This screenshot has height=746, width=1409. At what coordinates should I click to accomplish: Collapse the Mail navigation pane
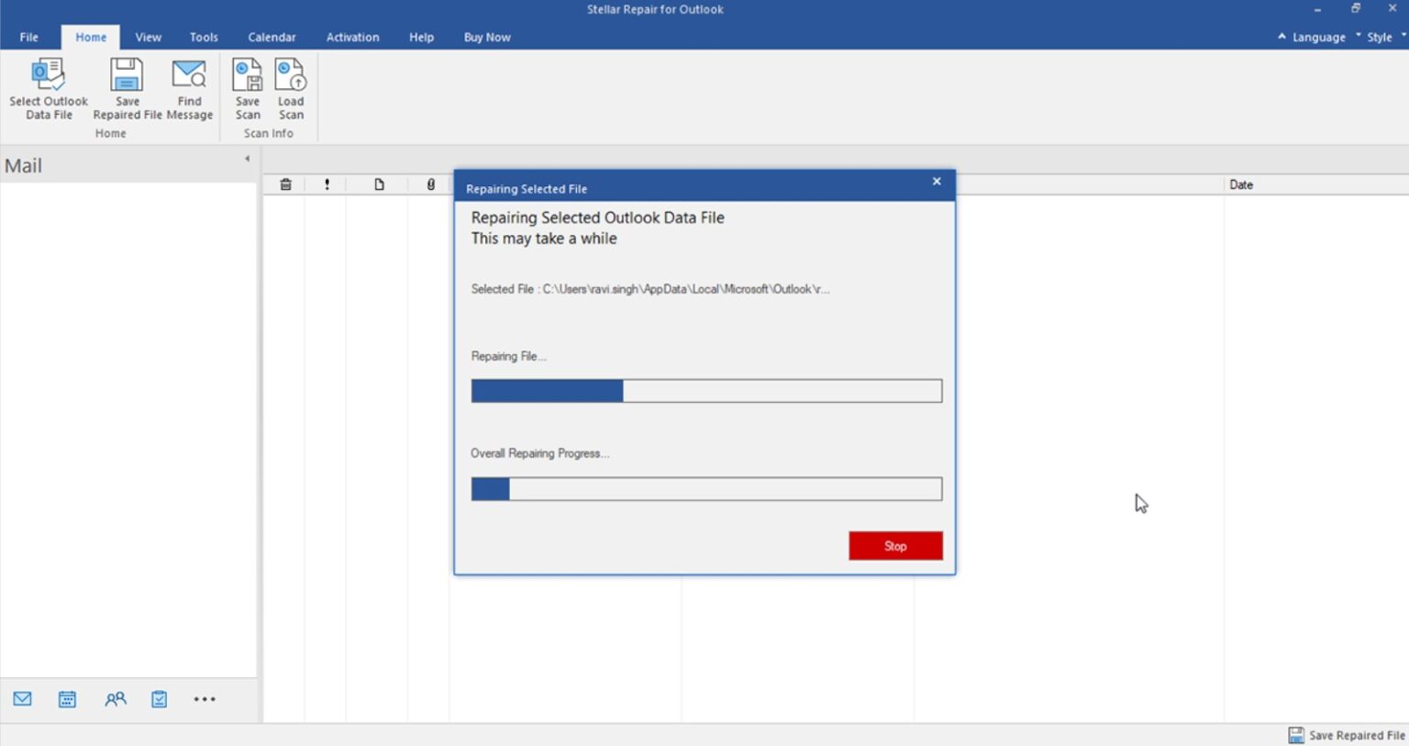pyautogui.click(x=246, y=158)
